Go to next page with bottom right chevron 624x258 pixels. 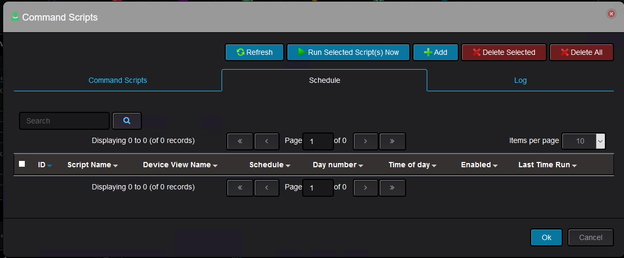click(366, 187)
